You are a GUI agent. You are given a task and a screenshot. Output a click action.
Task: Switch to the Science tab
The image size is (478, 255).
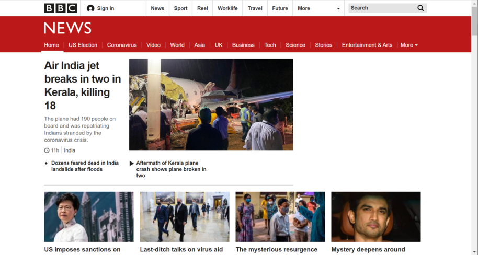[295, 45]
